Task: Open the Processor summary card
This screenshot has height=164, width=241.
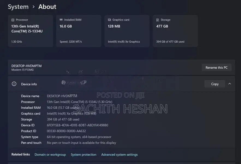Action: point(31,31)
